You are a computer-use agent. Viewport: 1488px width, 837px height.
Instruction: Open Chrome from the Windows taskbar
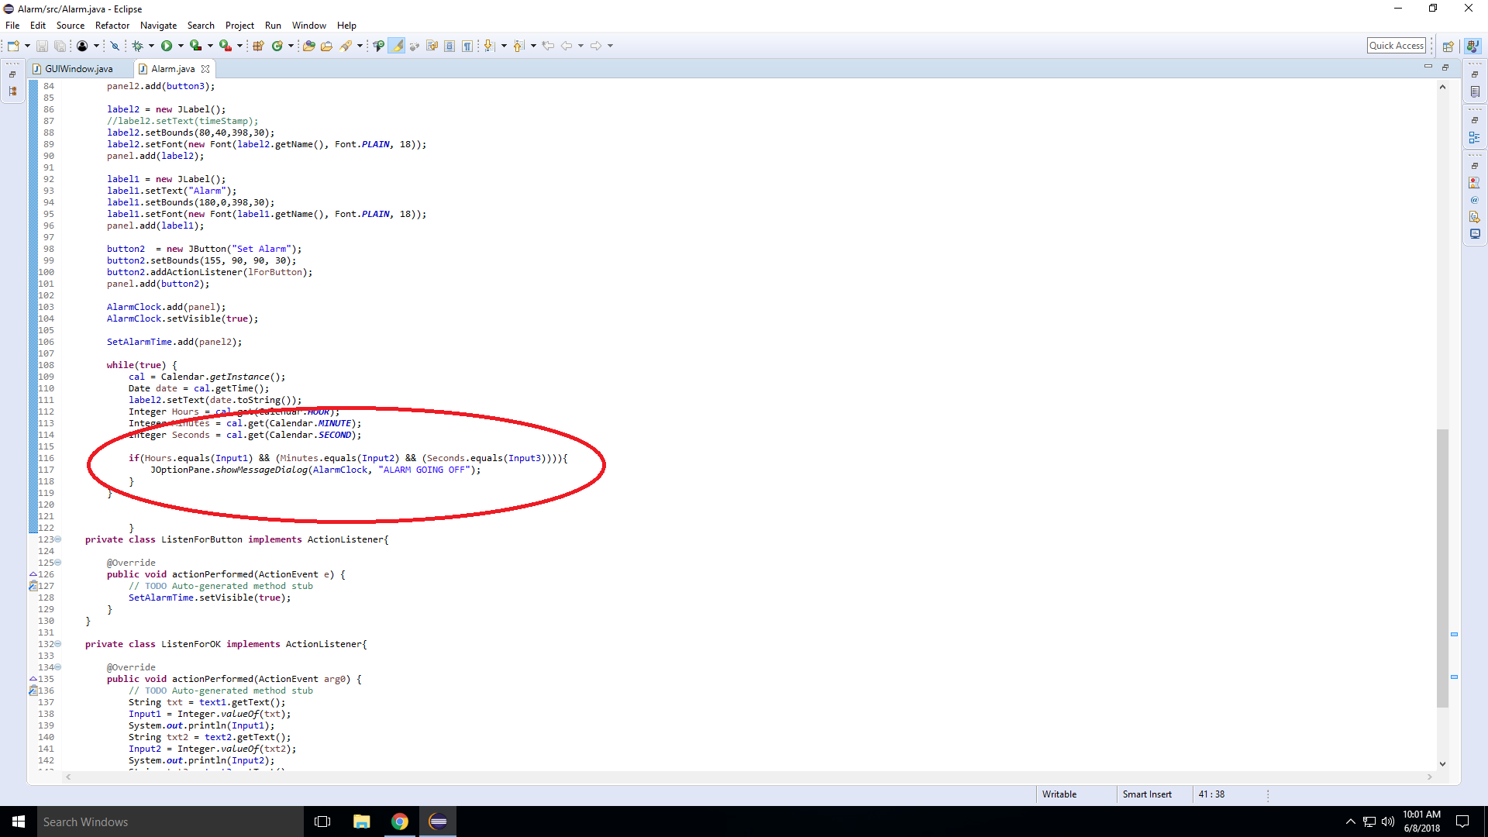400,821
